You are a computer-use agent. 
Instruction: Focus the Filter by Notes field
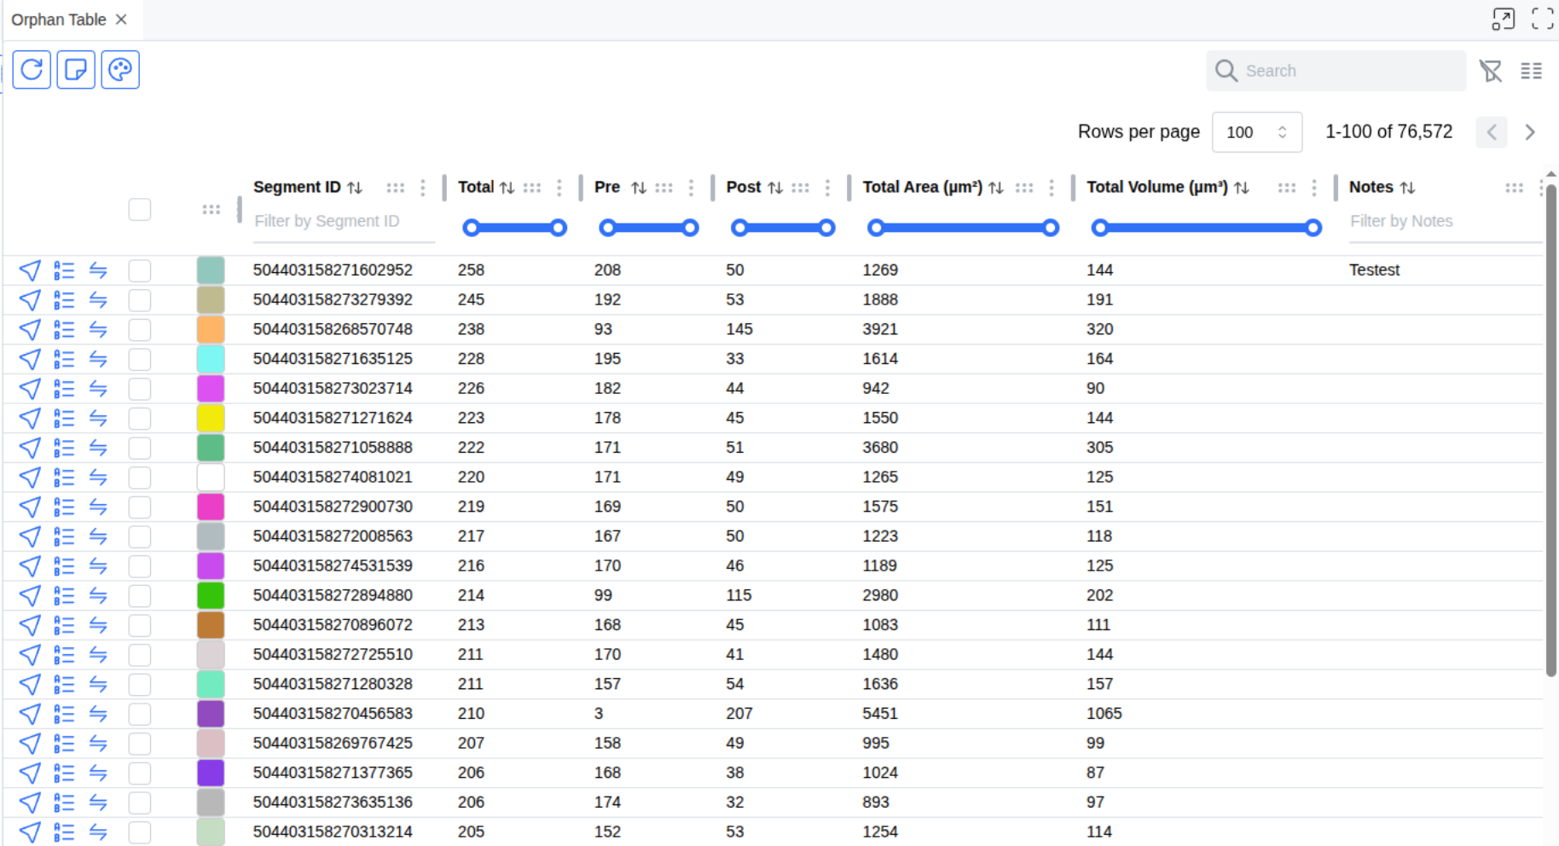(x=1446, y=222)
